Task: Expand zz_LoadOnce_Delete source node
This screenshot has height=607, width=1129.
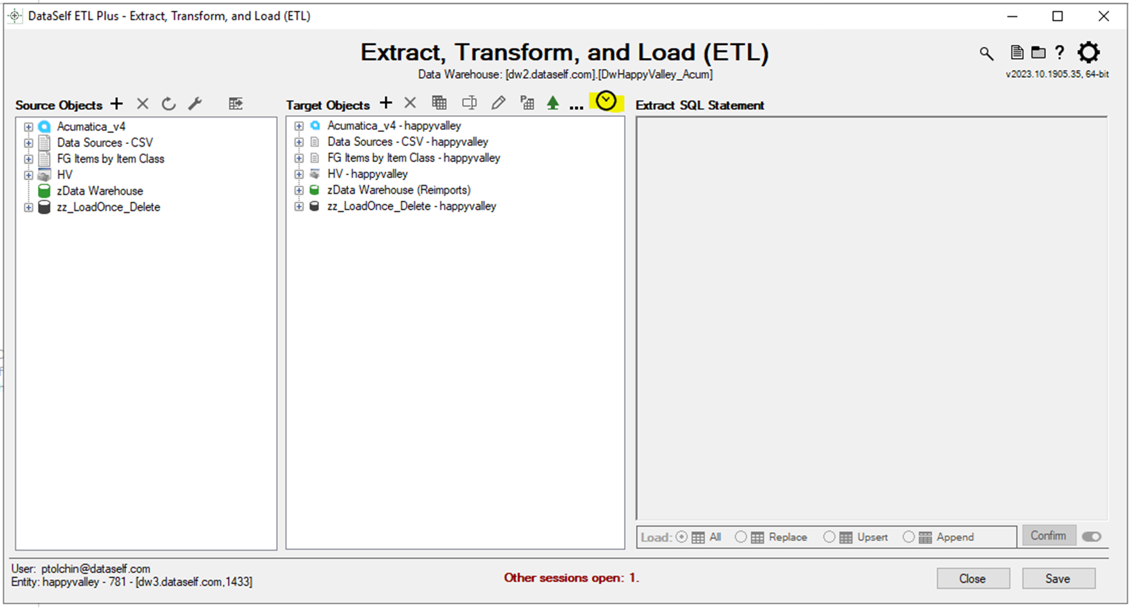Action: 28,207
